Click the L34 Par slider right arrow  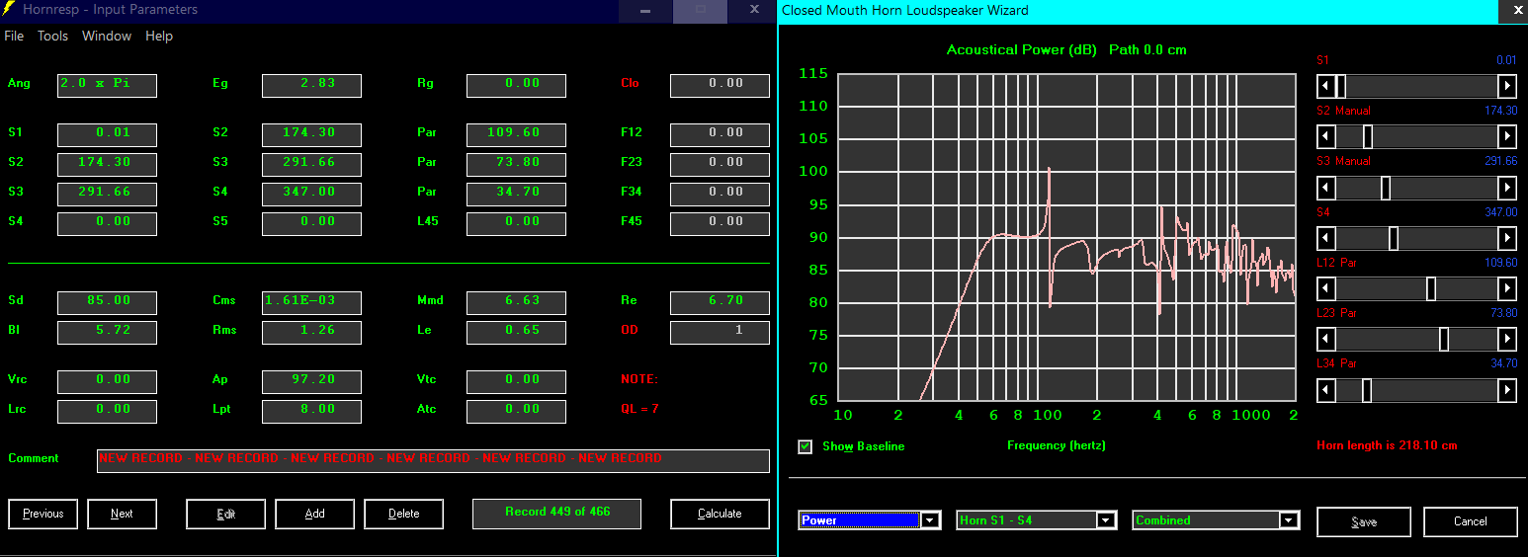(1507, 391)
